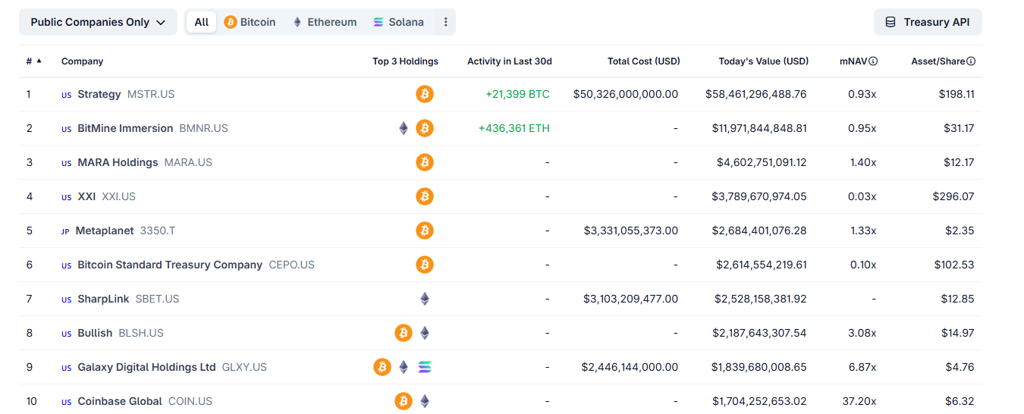
Task: Click +436,361 ETH activity value
Action: [x=514, y=128]
